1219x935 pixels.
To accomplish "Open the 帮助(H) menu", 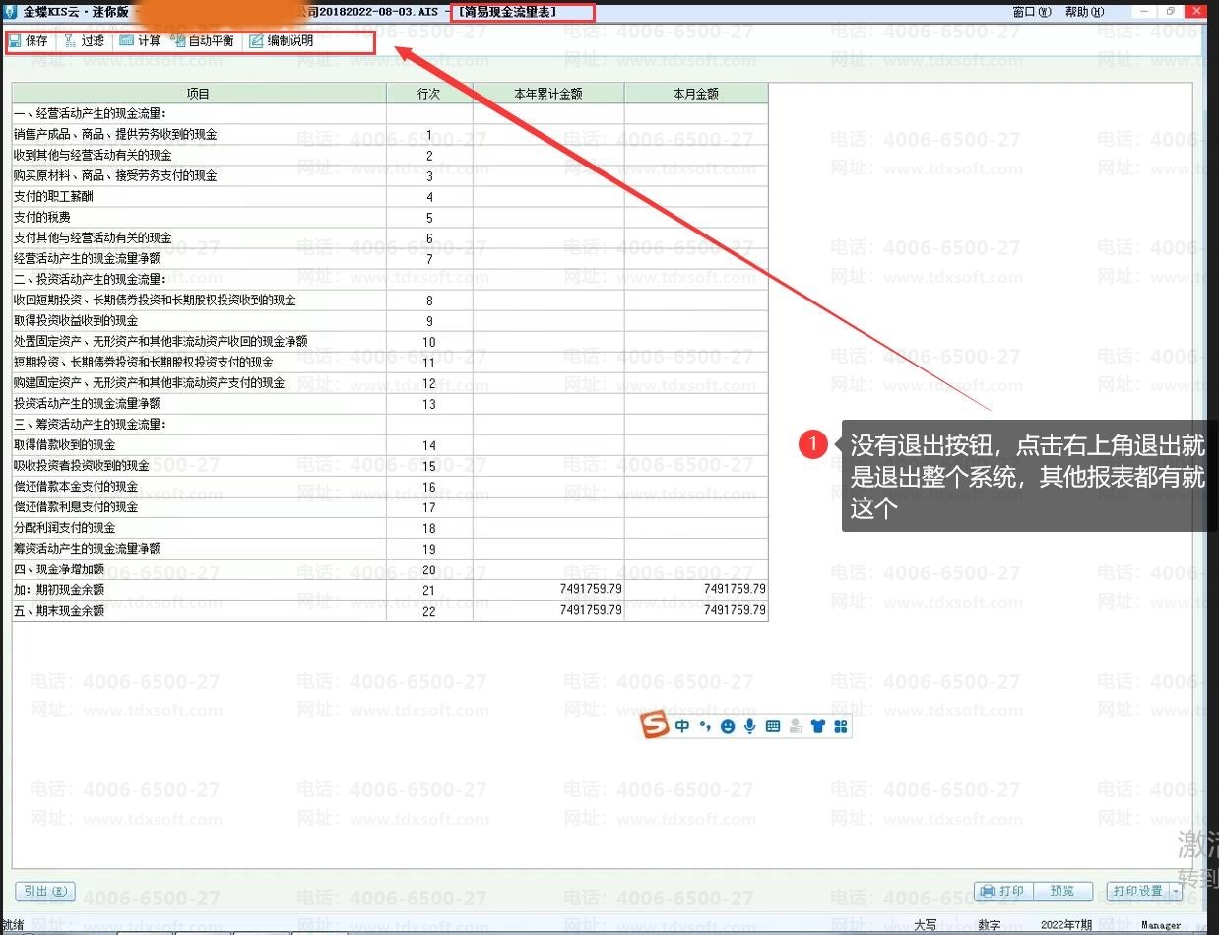I will [x=1084, y=12].
